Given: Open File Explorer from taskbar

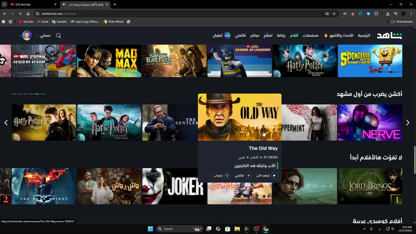Looking at the screenshot, I should pos(237,229).
